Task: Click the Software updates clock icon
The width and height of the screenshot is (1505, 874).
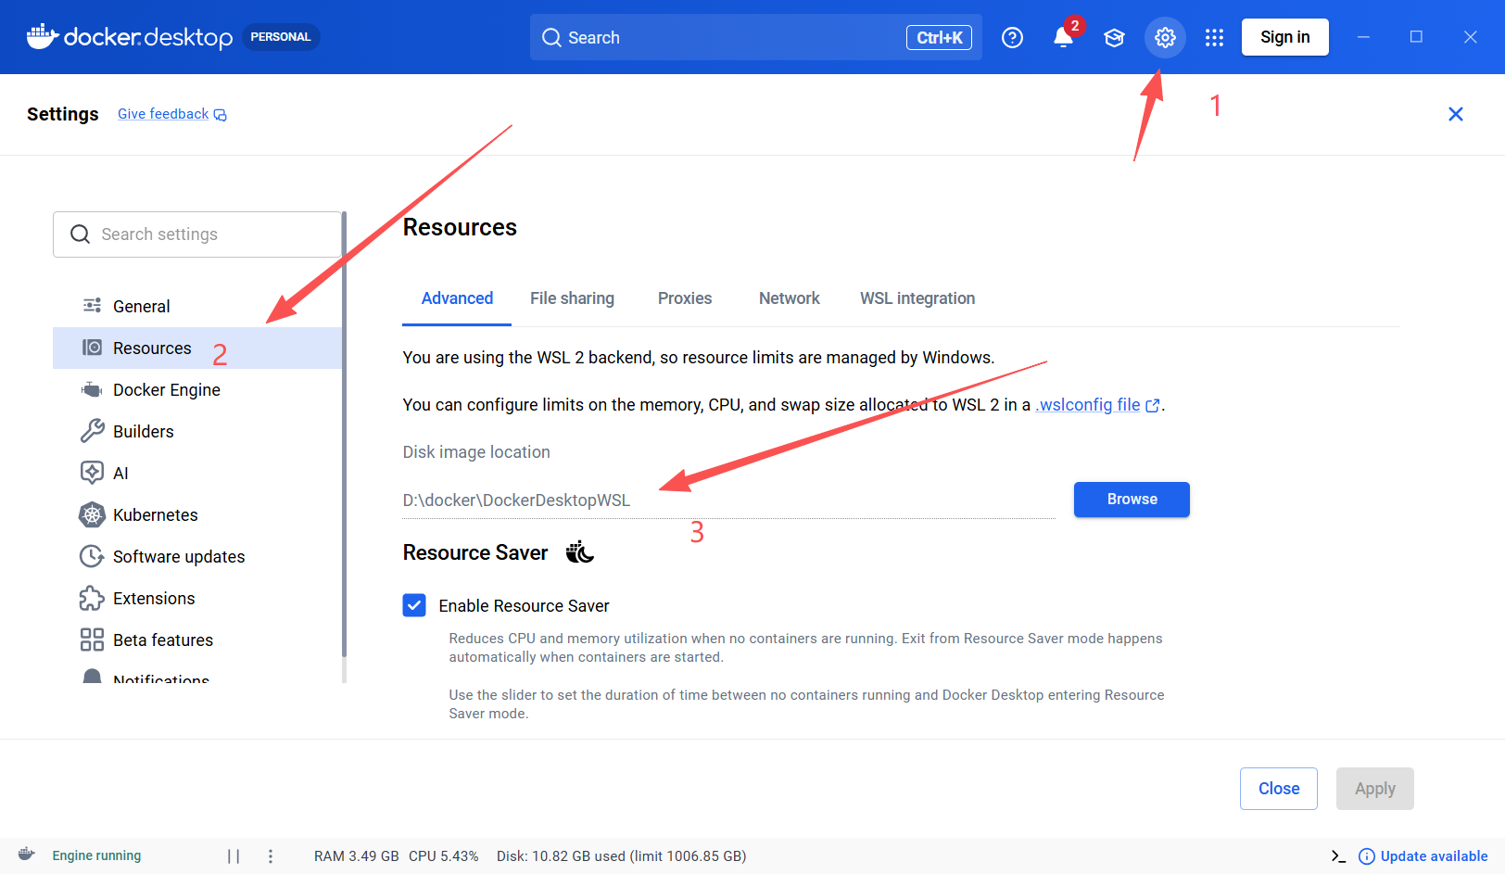Action: point(92,556)
